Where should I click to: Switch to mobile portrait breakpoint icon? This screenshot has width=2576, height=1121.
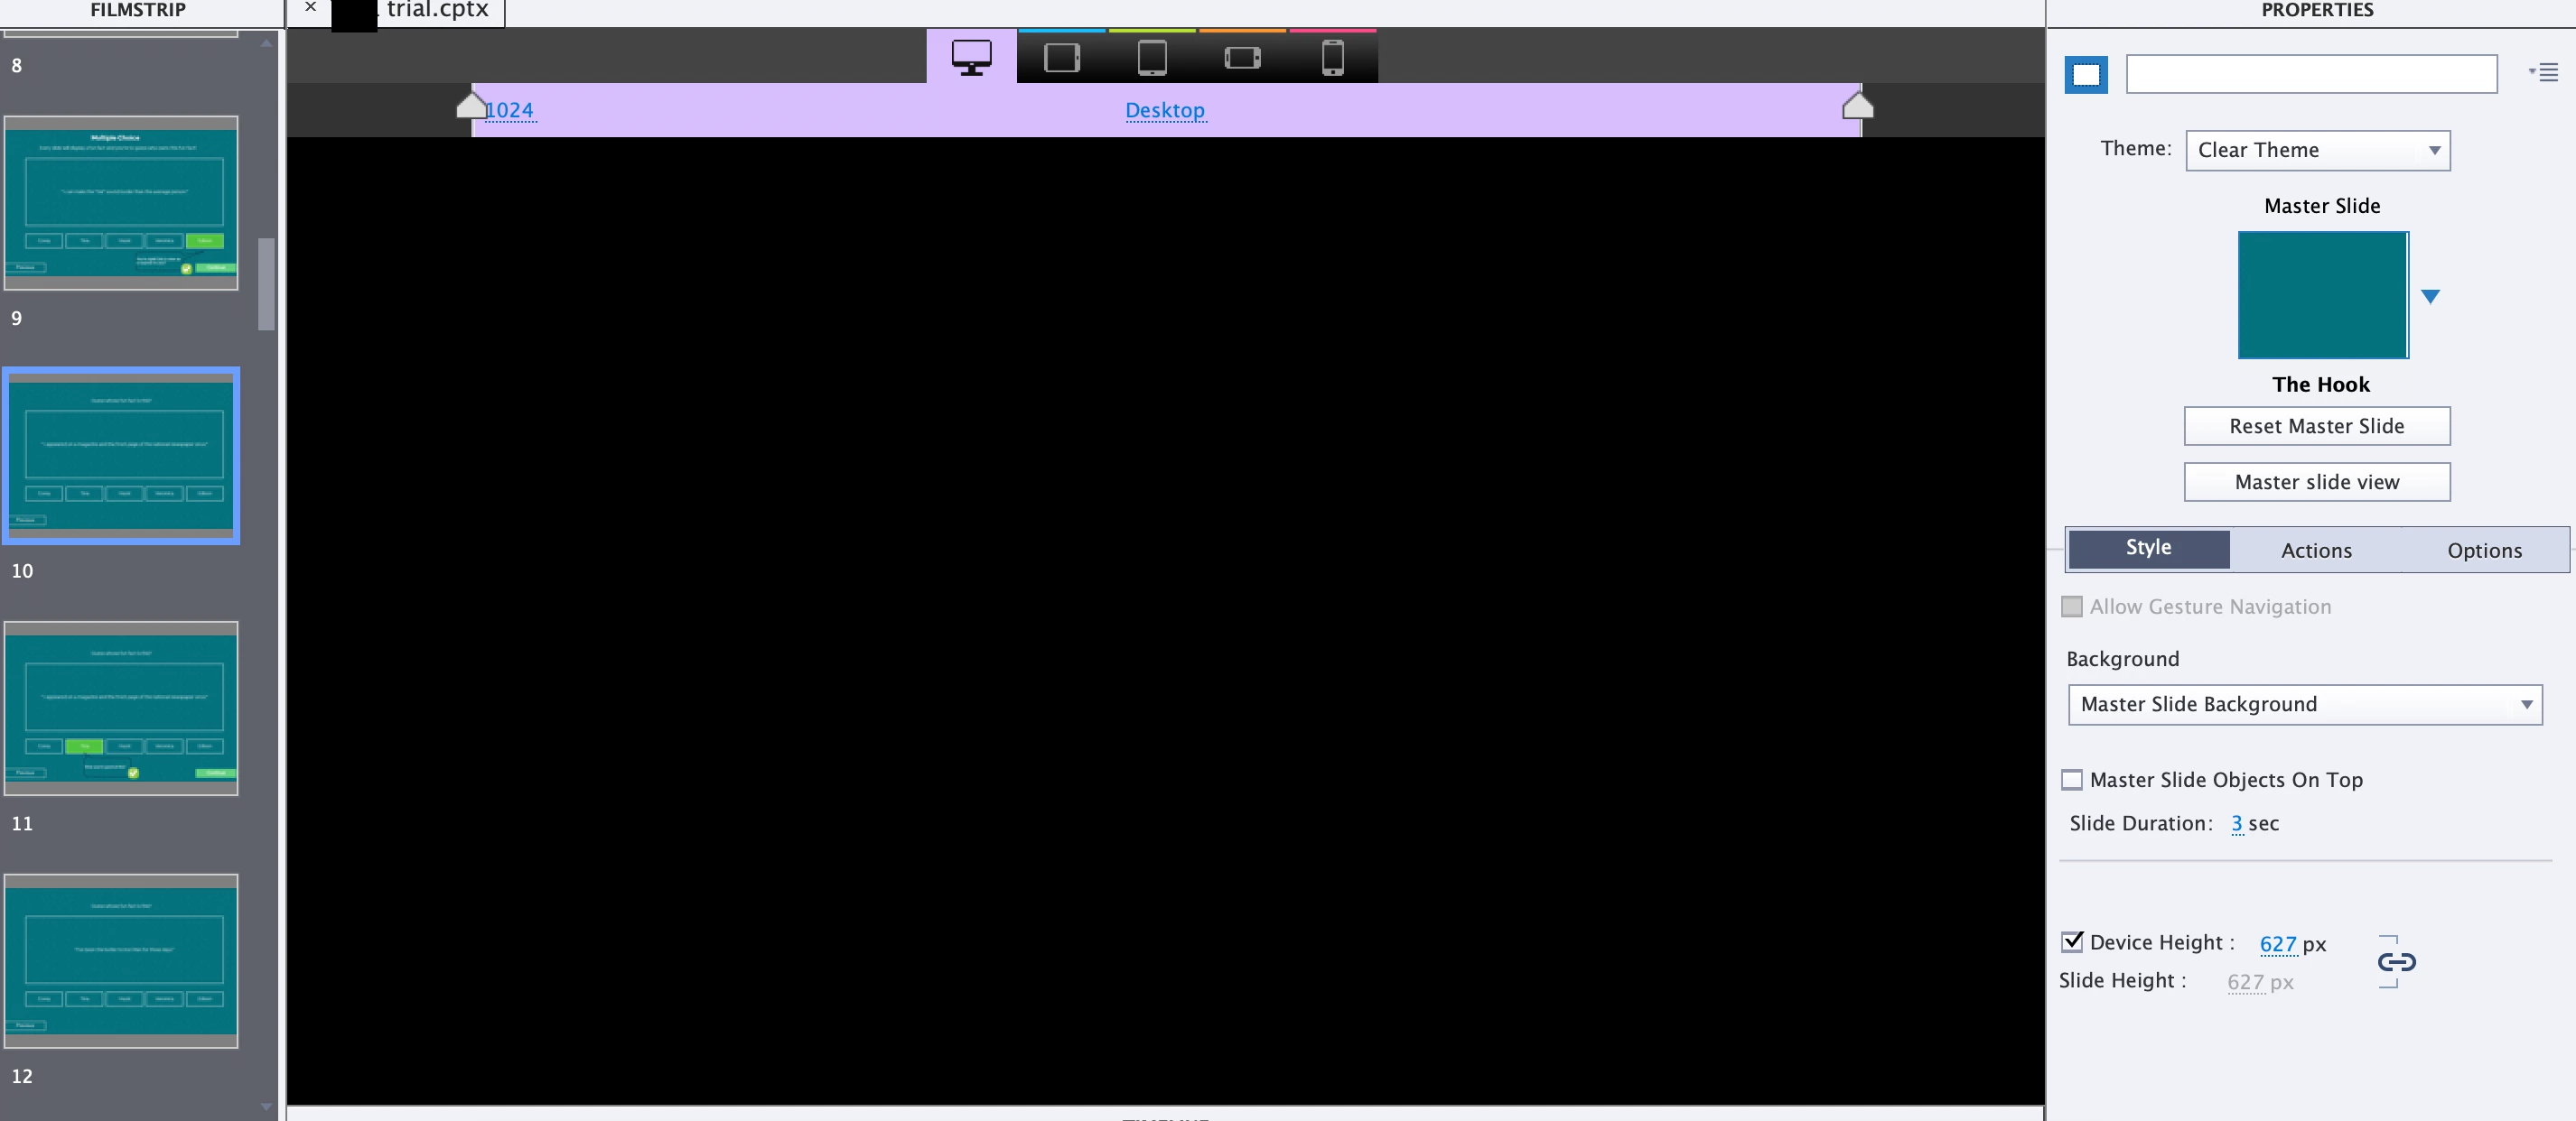pyautogui.click(x=1332, y=57)
